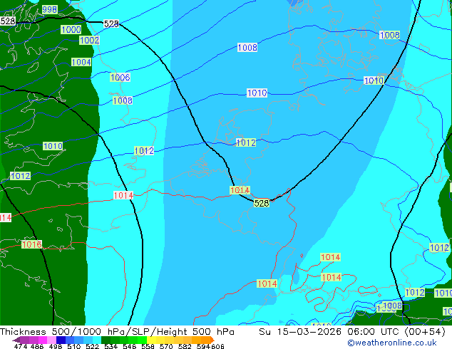Image resolution: width=452 pixels, height=349 pixels.
Task: Click legend value 570
Action: click(166, 346)
